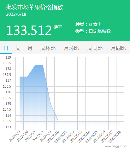Viewport: 130px width, 150px height.
Task: Click the 139 y-axis label
Action: tap(8, 57)
